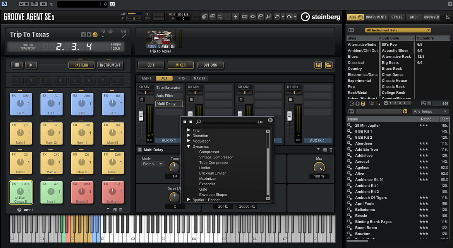Click the Trip To Texas kit thumbnail
This screenshot has height=248, width=453.
point(160,40)
